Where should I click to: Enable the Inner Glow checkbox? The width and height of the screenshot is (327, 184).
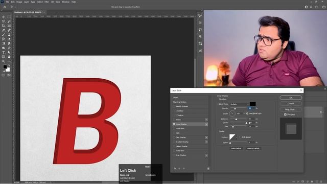pos(174,128)
